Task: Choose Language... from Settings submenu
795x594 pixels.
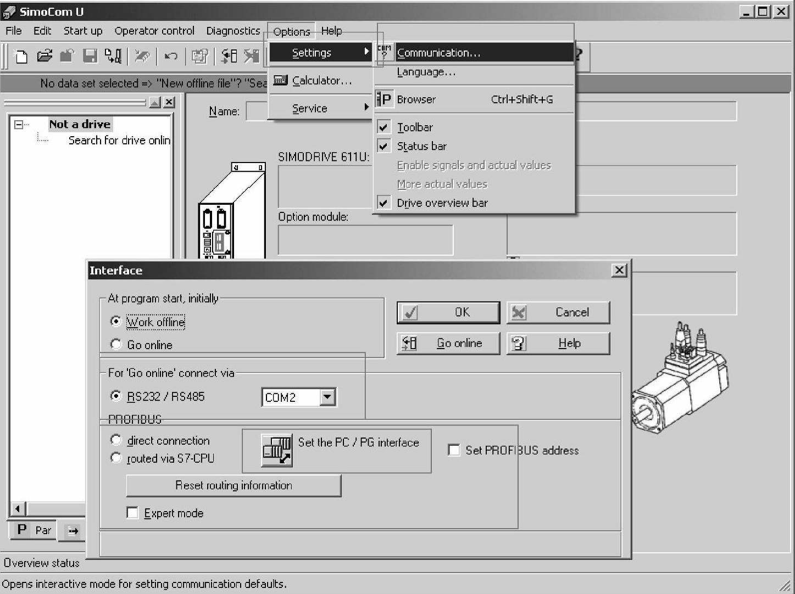Action: coord(474,72)
